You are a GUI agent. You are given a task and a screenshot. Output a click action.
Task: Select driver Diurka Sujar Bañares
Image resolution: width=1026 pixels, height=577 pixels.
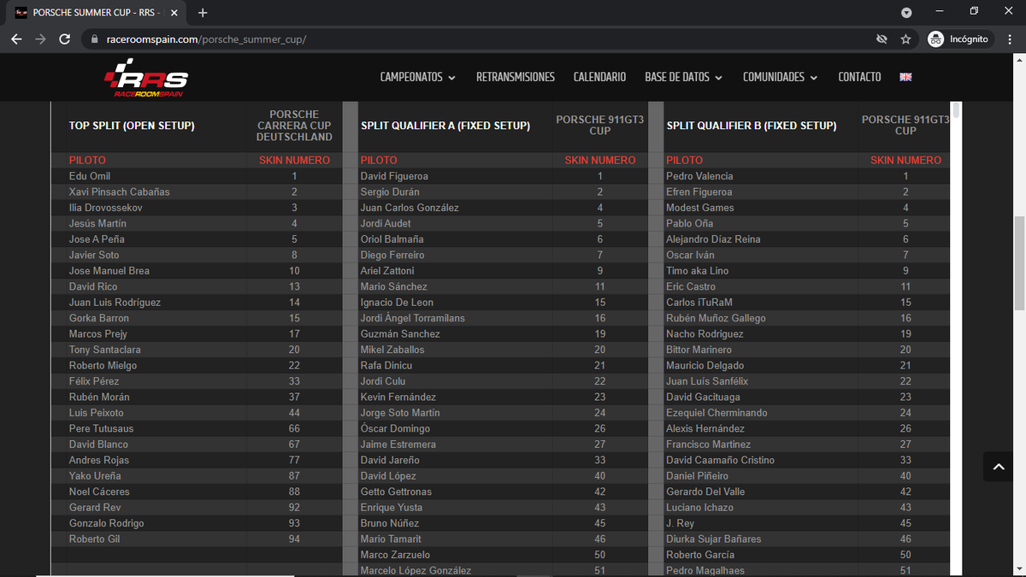(x=714, y=539)
